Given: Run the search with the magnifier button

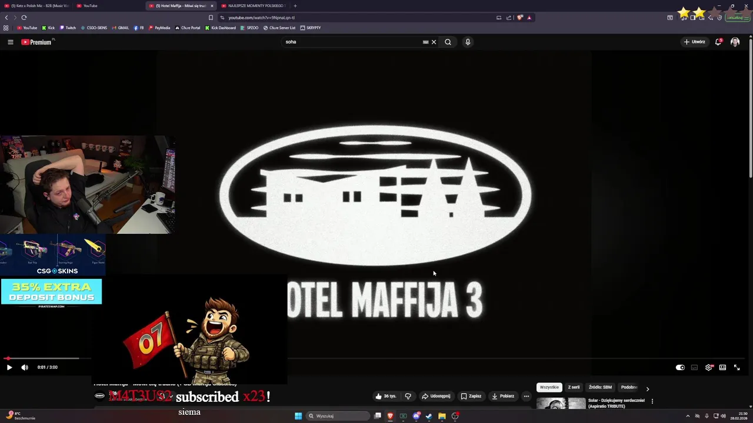Looking at the screenshot, I should [448, 42].
